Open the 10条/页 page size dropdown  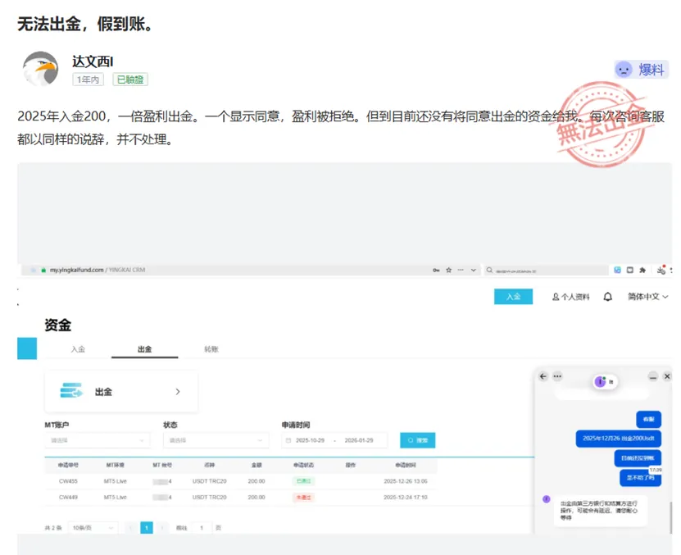click(93, 528)
